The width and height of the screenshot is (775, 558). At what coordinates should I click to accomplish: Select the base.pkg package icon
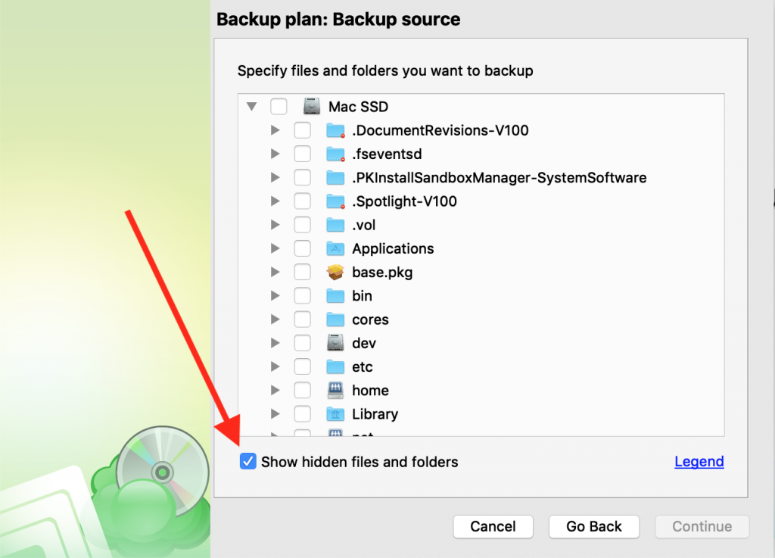(x=335, y=273)
